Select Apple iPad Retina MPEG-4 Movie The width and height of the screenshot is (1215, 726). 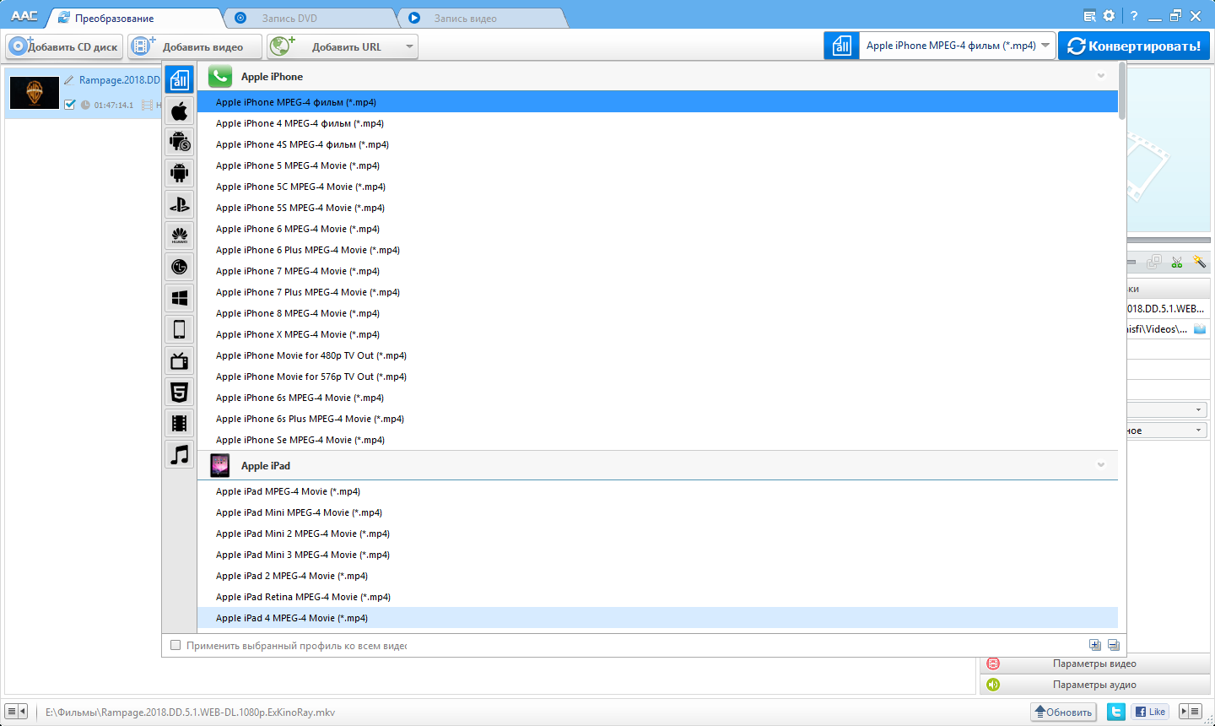[657, 597]
